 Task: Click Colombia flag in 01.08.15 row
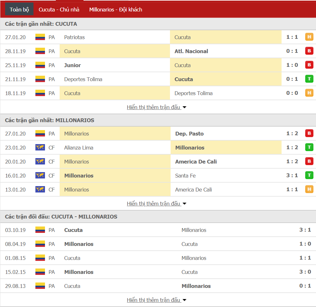(x=40, y=258)
